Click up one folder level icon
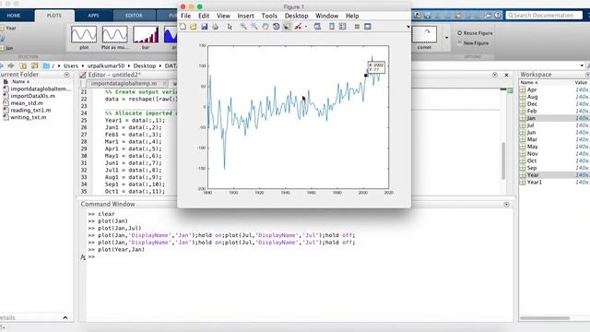This screenshot has height=332, width=590. coord(23,65)
